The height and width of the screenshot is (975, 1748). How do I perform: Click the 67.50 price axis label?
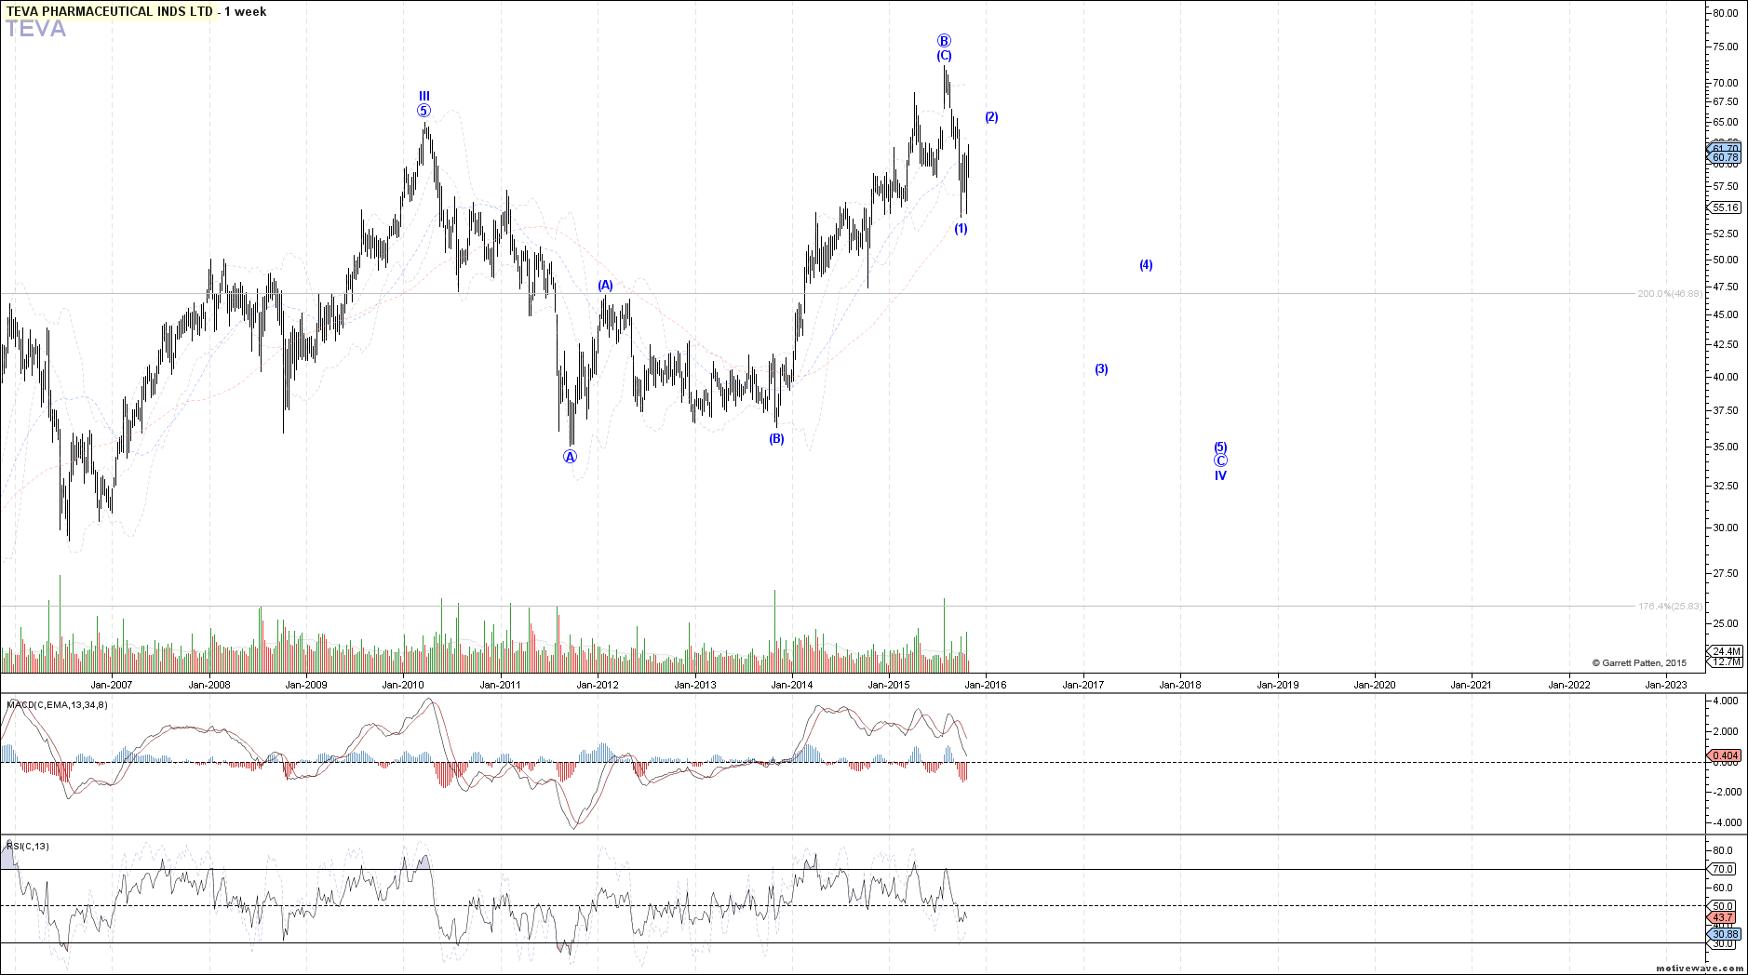coord(1725,102)
